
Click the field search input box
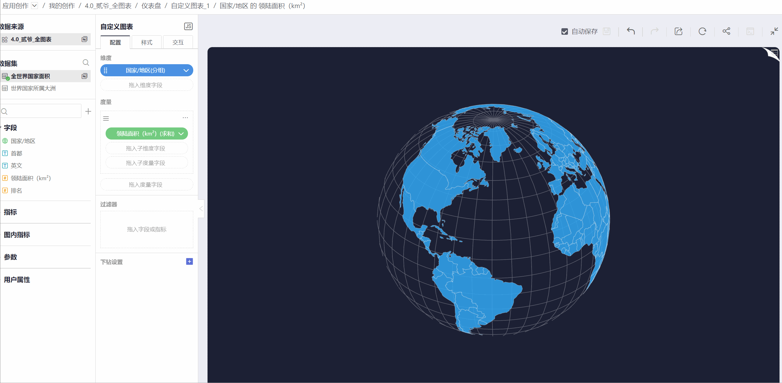coord(43,111)
